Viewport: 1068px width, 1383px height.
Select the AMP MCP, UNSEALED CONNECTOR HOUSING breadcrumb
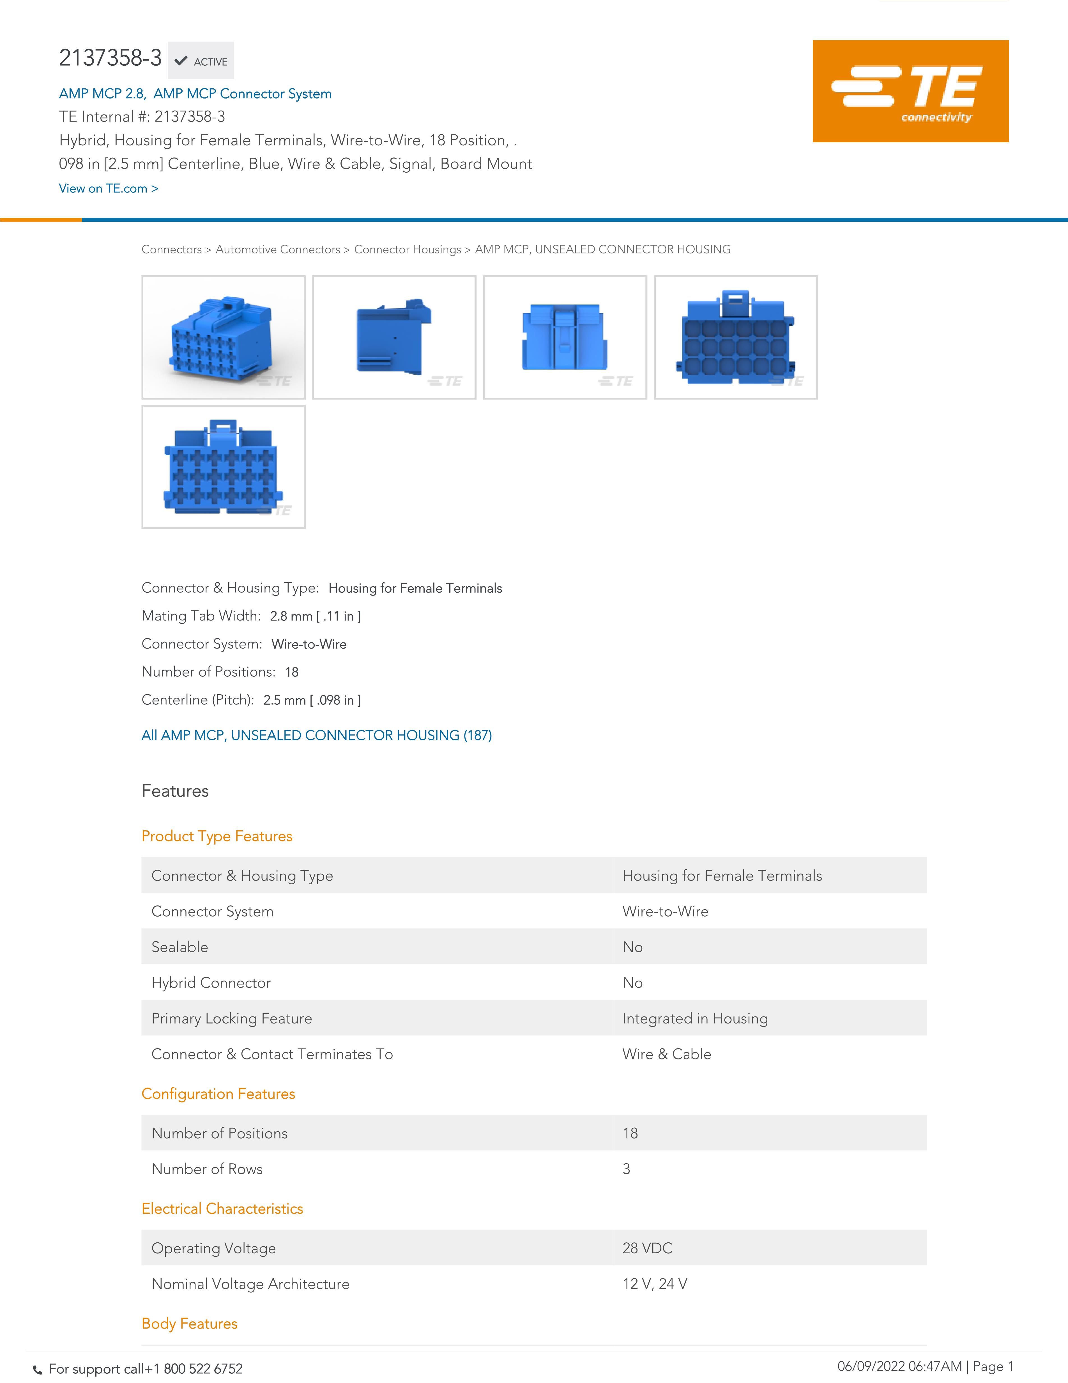coord(603,249)
